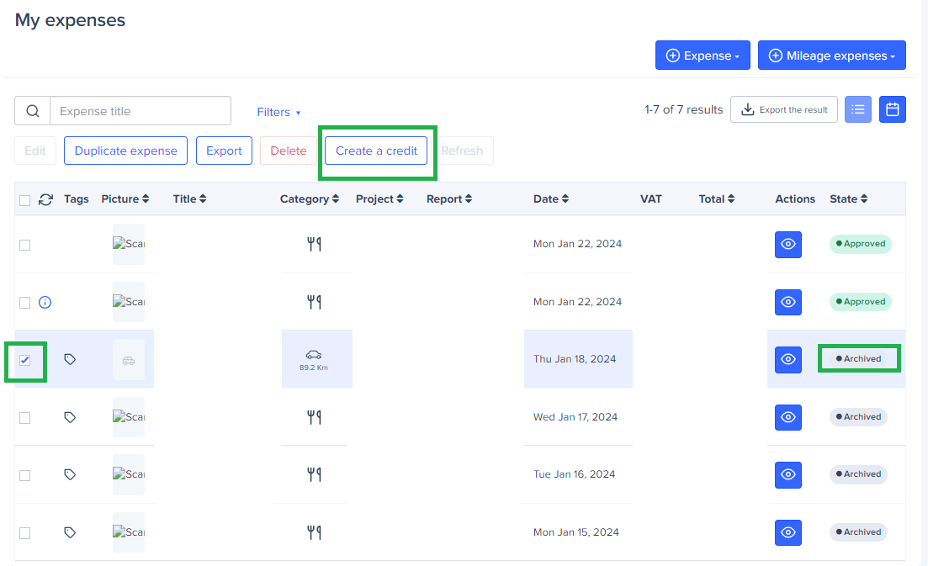Sort table by State column header
Screen dimensions: 928x566
848,199
